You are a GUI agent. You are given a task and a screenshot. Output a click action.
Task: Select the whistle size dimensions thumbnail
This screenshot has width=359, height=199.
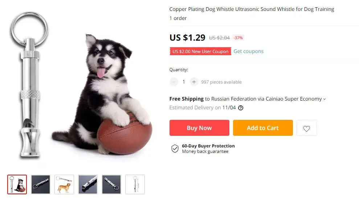tap(135, 184)
